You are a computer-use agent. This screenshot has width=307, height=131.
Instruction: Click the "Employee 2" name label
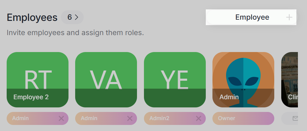[31, 97]
